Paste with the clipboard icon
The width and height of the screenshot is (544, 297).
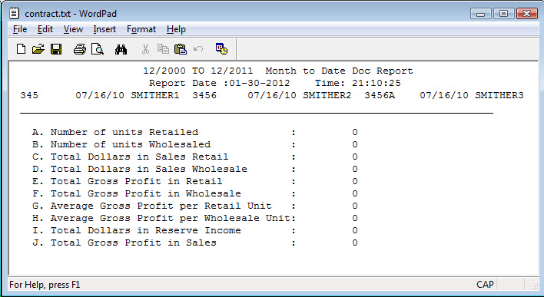tap(181, 49)
